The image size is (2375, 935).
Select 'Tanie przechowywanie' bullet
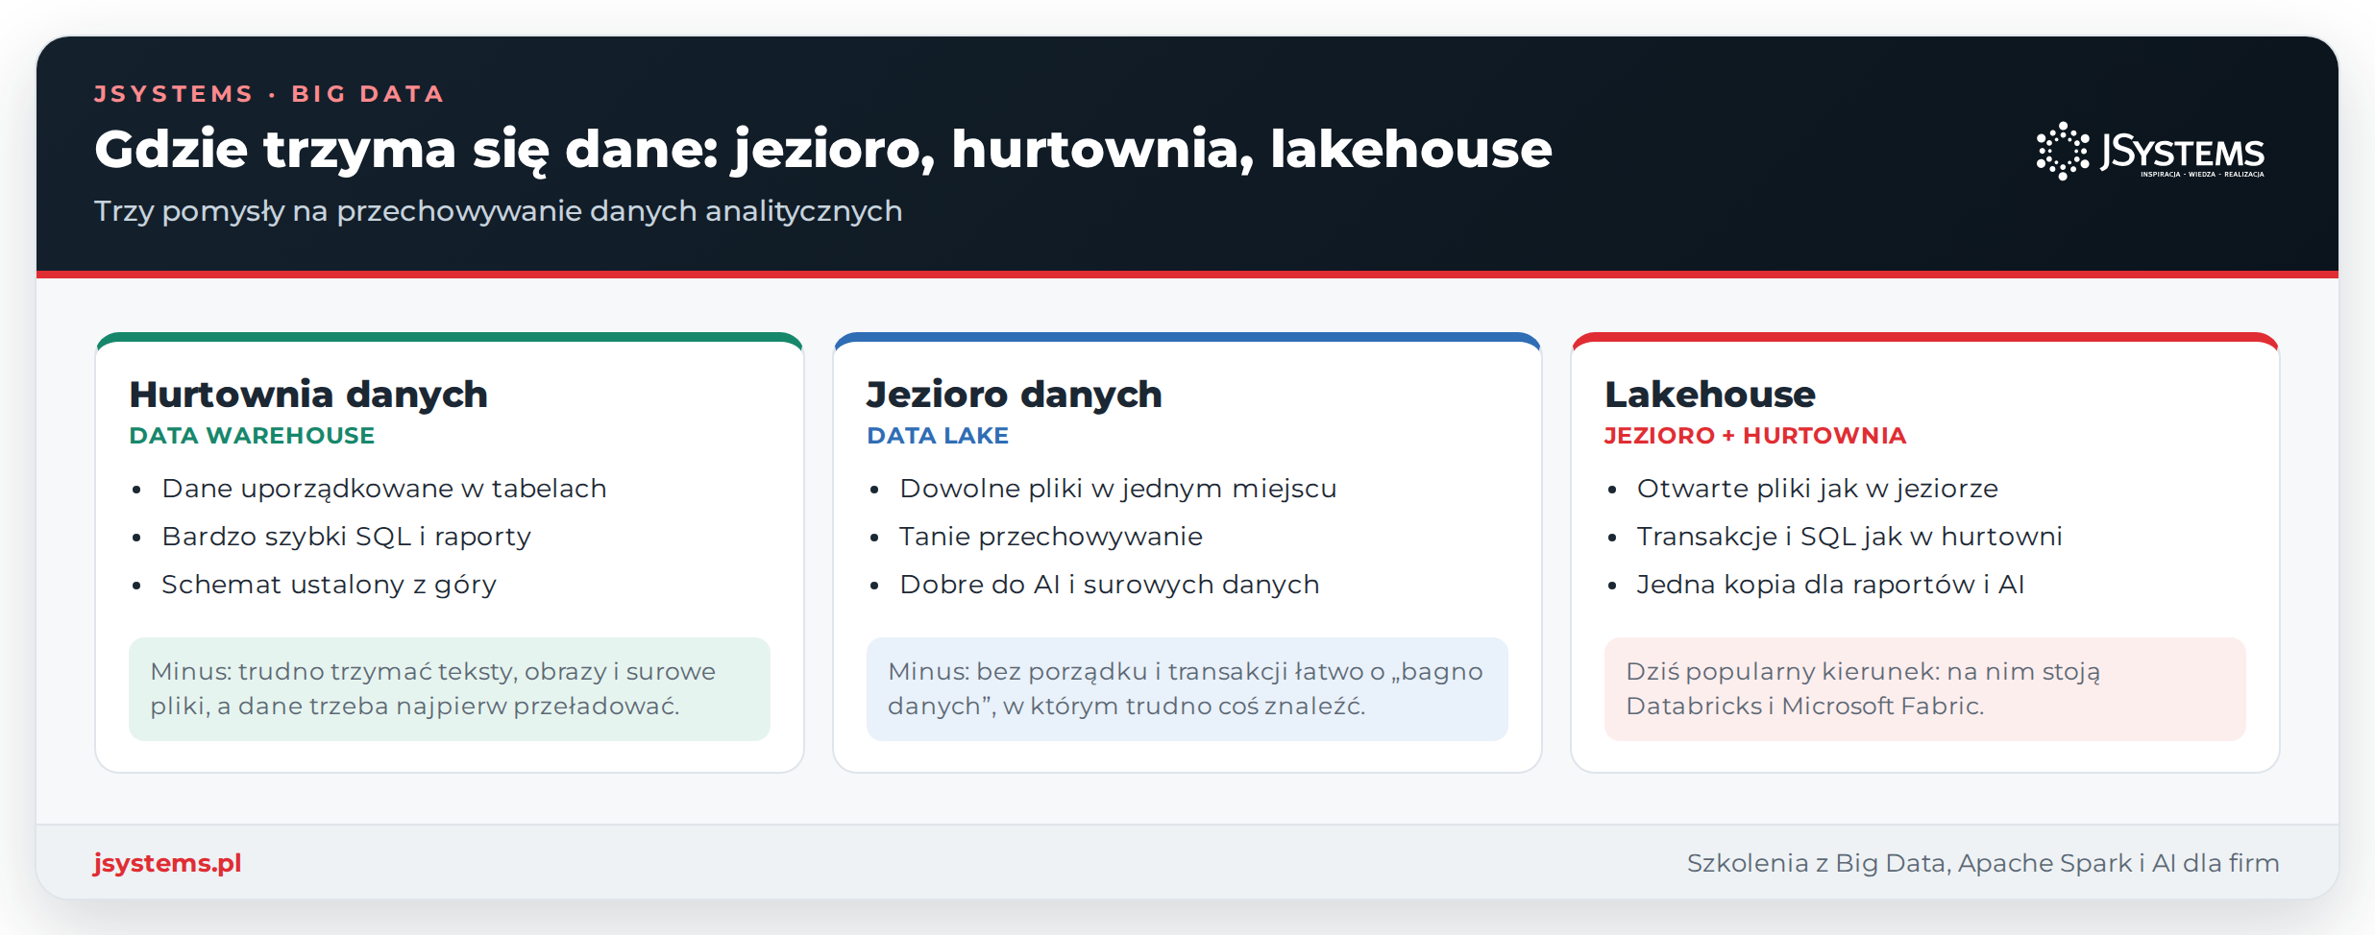(1051, 537)
